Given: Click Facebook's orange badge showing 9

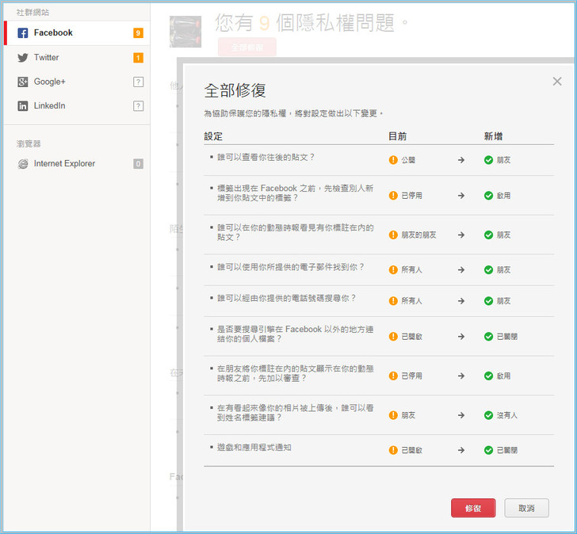Looking at the screenshot, I should point(138,33).
